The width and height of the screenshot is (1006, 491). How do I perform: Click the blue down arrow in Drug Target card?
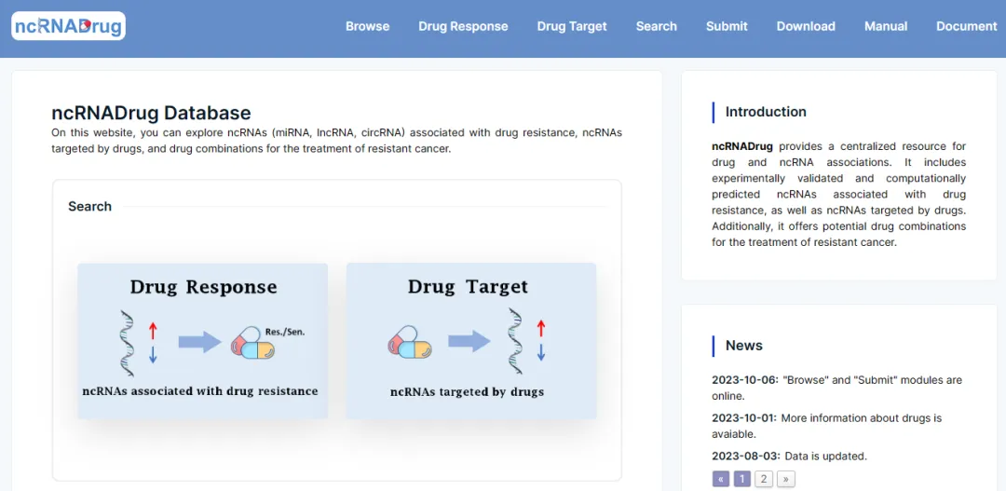click(541, 352)
